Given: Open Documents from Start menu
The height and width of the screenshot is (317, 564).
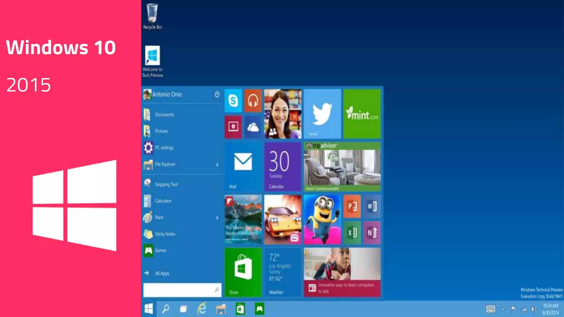Looking at the screenshot, I should (x=182, y=114).
